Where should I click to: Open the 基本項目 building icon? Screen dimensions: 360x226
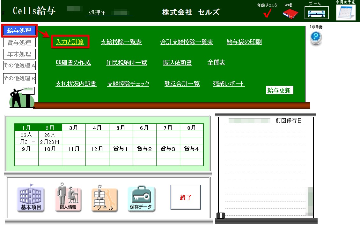click(31, 199)
